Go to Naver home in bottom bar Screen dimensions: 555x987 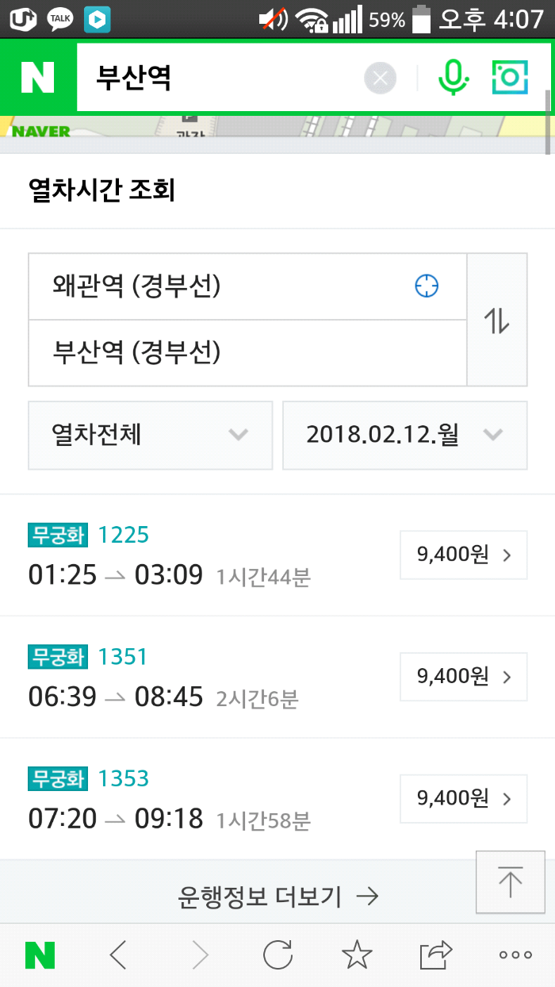[40, 955]
